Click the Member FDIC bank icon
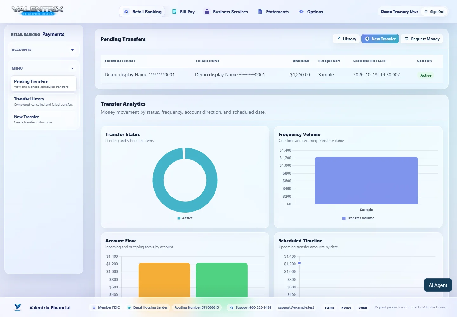Viewport: 457px width, 317px height. 94,307
